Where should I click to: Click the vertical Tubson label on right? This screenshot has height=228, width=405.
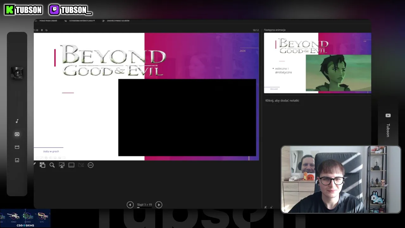click(388, 130)
